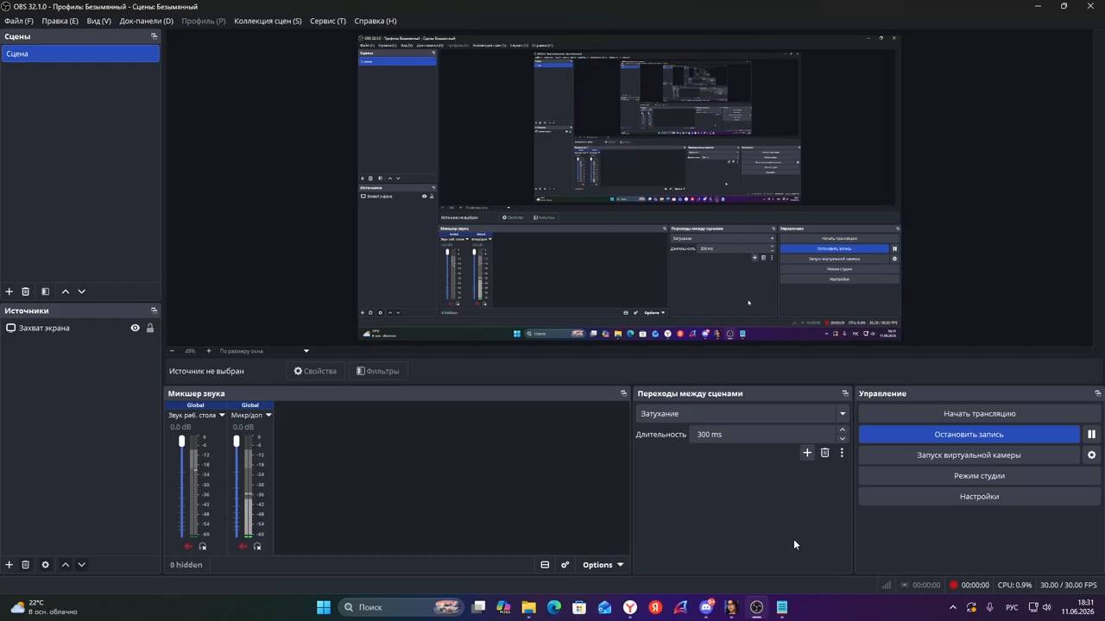Toggle monitoring for Звук раб. стола channel
The height and width of the screenshot is (621, 1105).
point(203,547)
